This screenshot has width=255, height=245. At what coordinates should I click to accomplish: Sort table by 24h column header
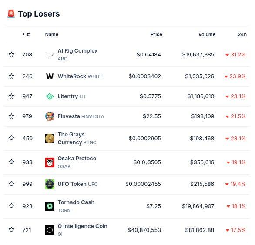pos(242,34)
